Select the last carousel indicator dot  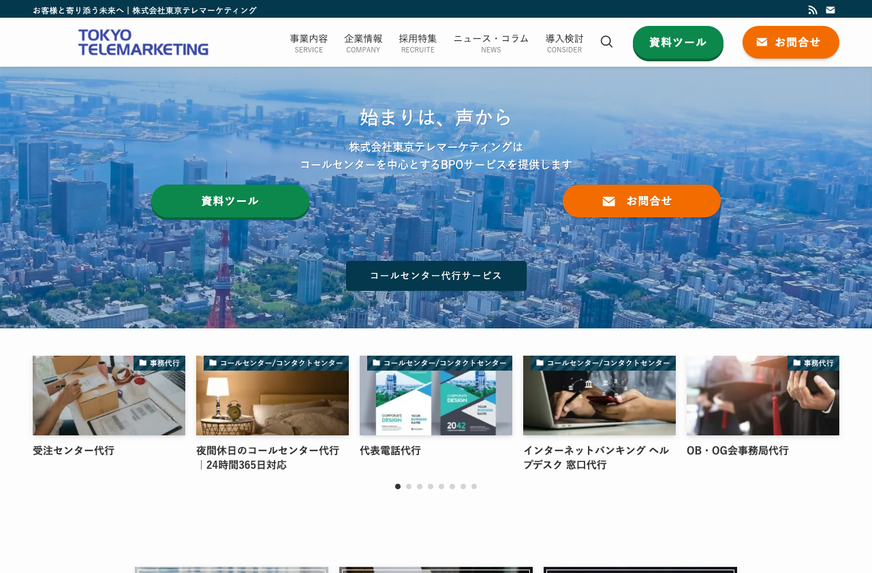pos(473,486)
